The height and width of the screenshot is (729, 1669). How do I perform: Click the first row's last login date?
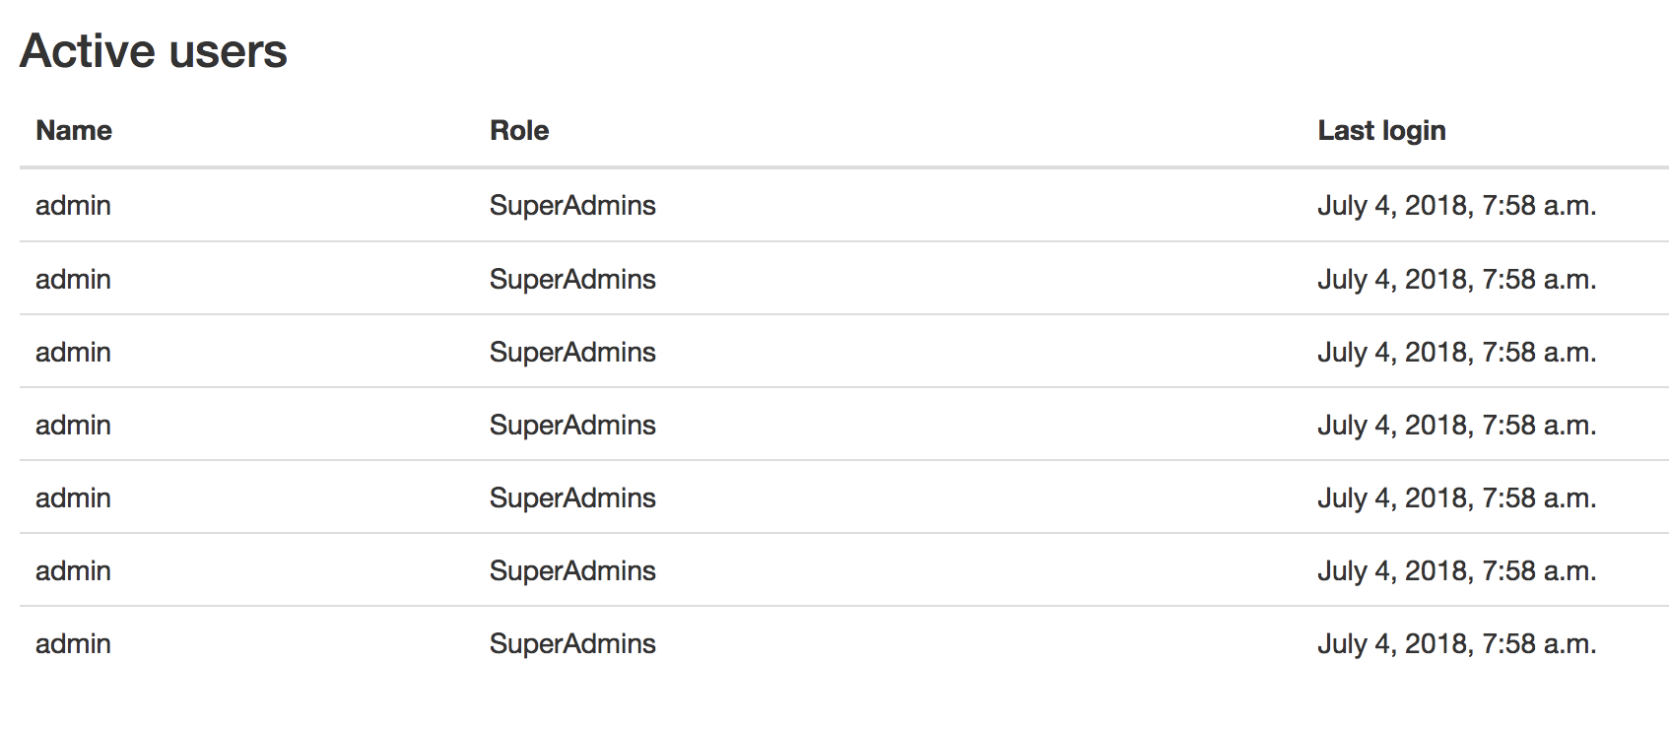tap(1456, 205)
